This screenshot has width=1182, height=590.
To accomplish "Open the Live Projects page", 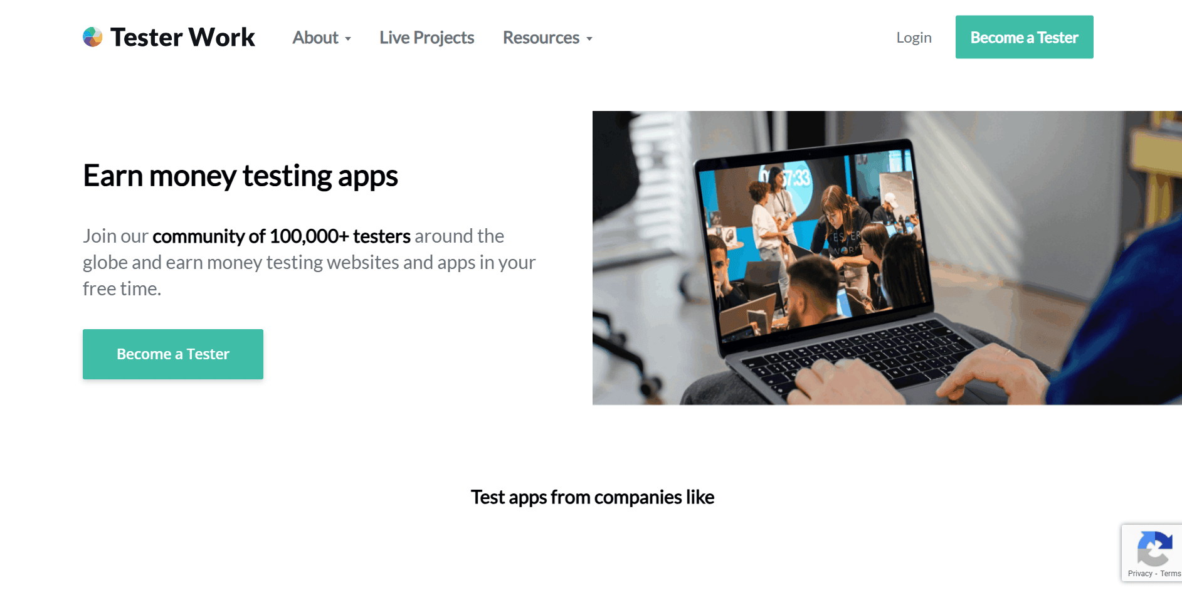I will point(426,38).
